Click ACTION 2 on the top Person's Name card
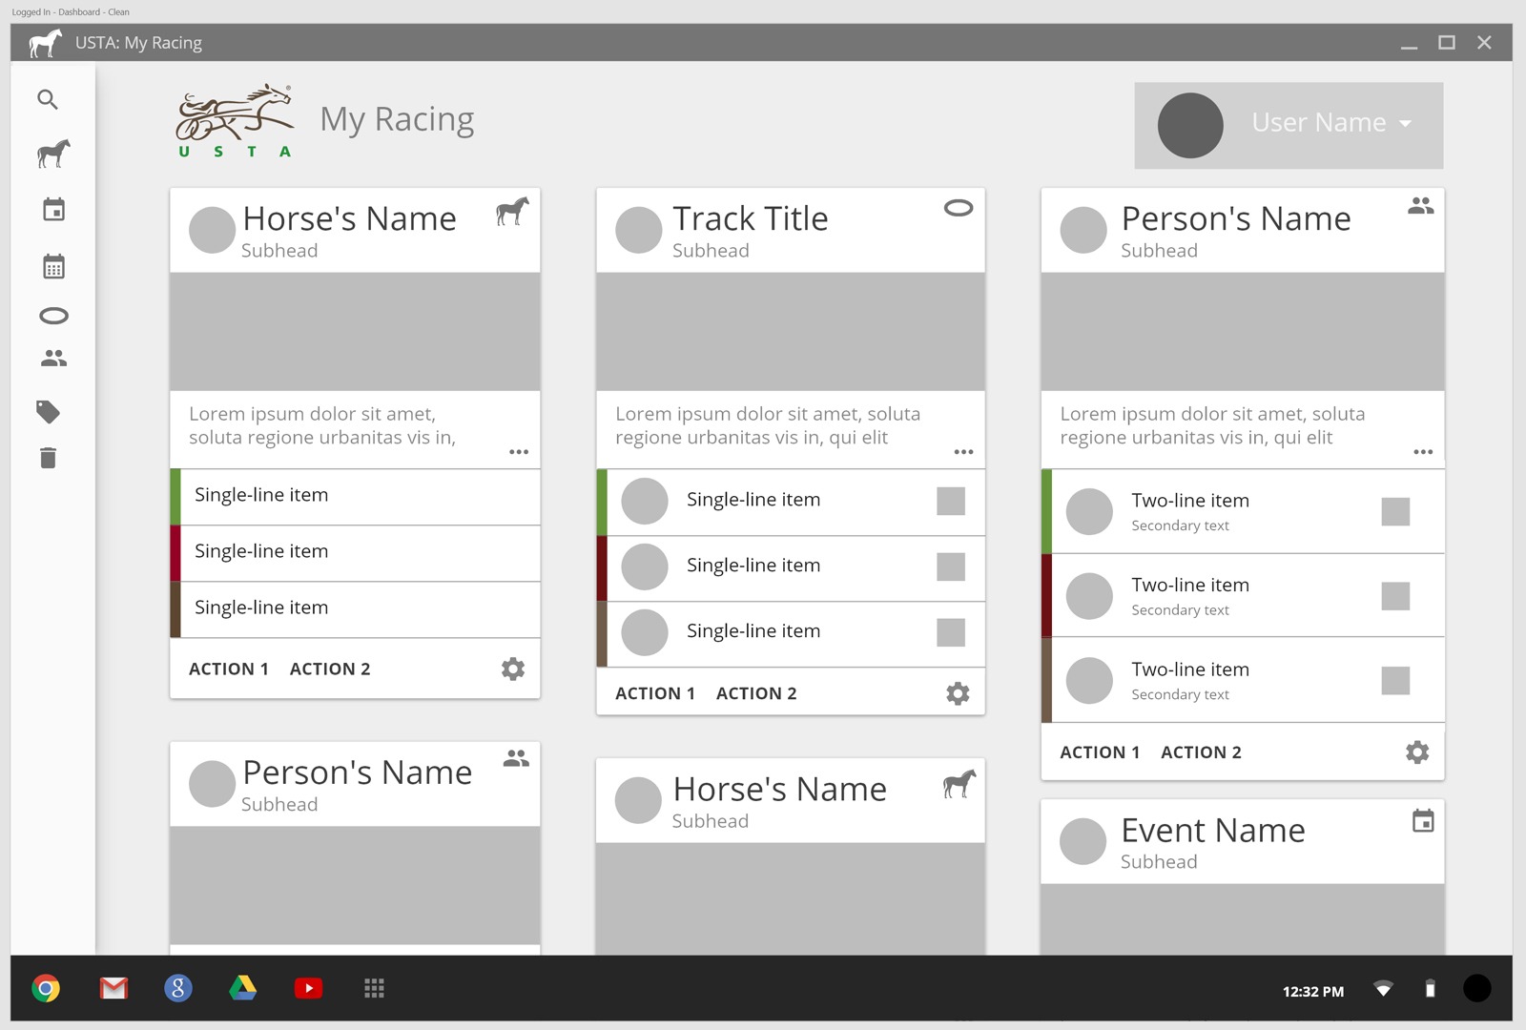The width and height of the screenshot is (1526, 1030). coord(1201,752)
